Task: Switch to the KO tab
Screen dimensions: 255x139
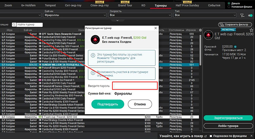Action: [143, 5]
